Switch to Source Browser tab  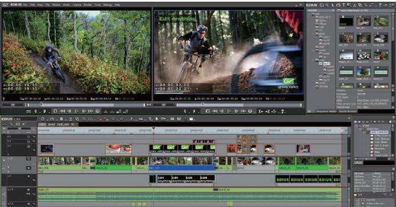pyautogui.click(x=348, y=111)
